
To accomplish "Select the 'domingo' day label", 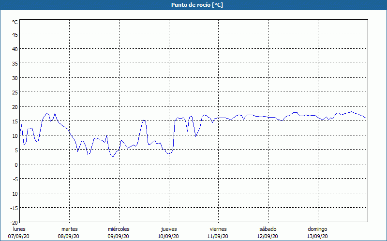I will coord(317,229).
